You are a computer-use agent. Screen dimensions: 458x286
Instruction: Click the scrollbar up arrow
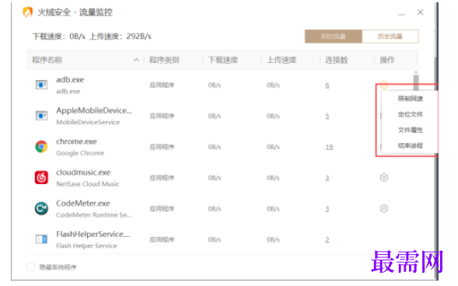click(416, 72)
